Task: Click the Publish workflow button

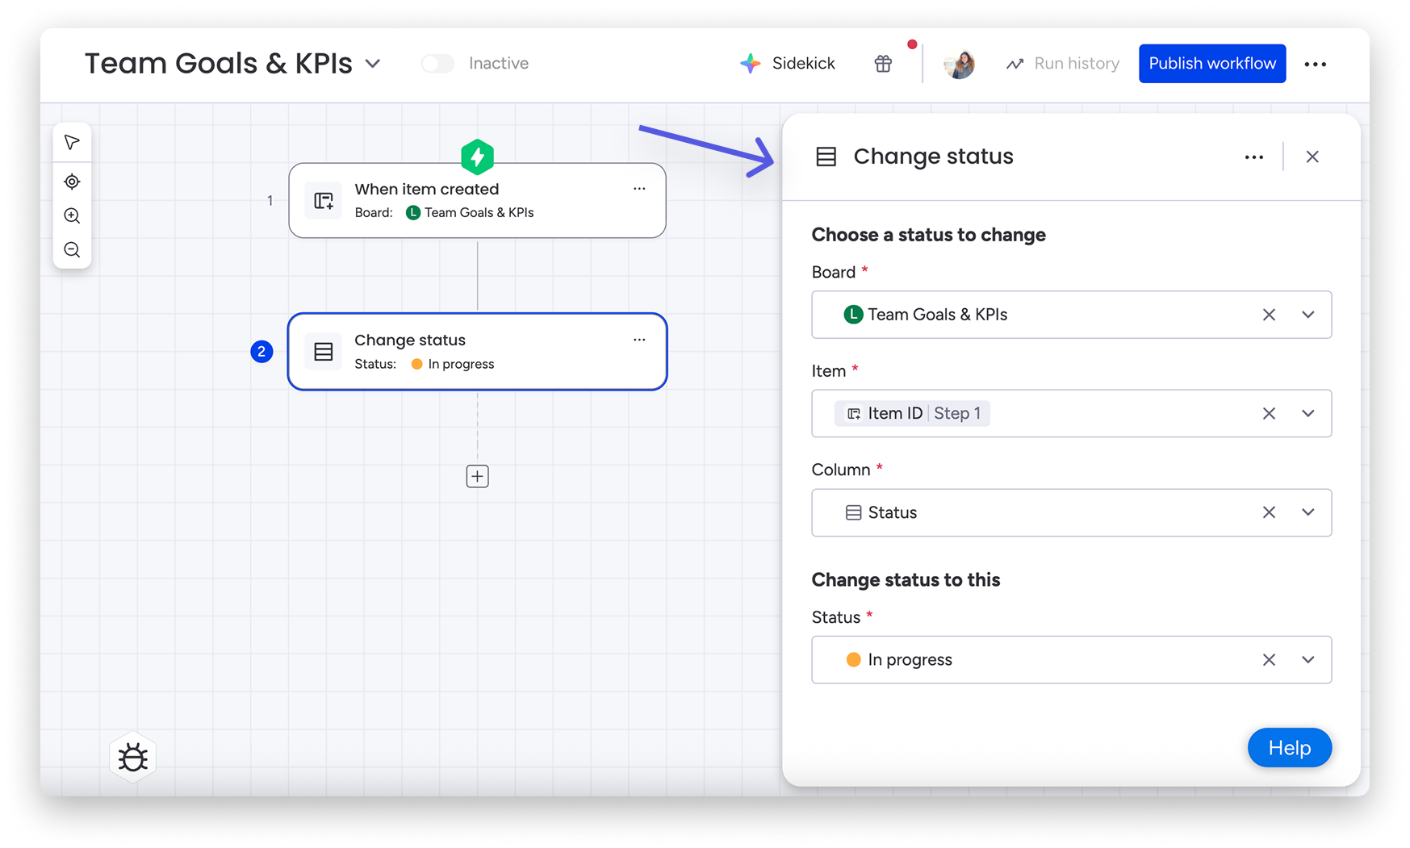Action: coord(1212,64)
